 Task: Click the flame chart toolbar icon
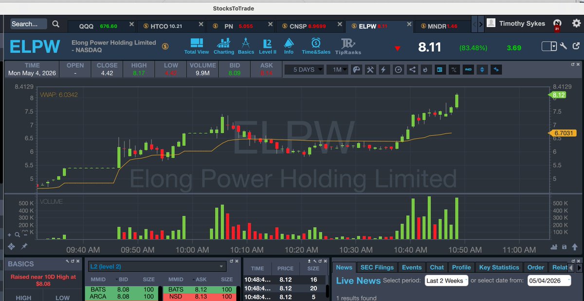(425, 70)
